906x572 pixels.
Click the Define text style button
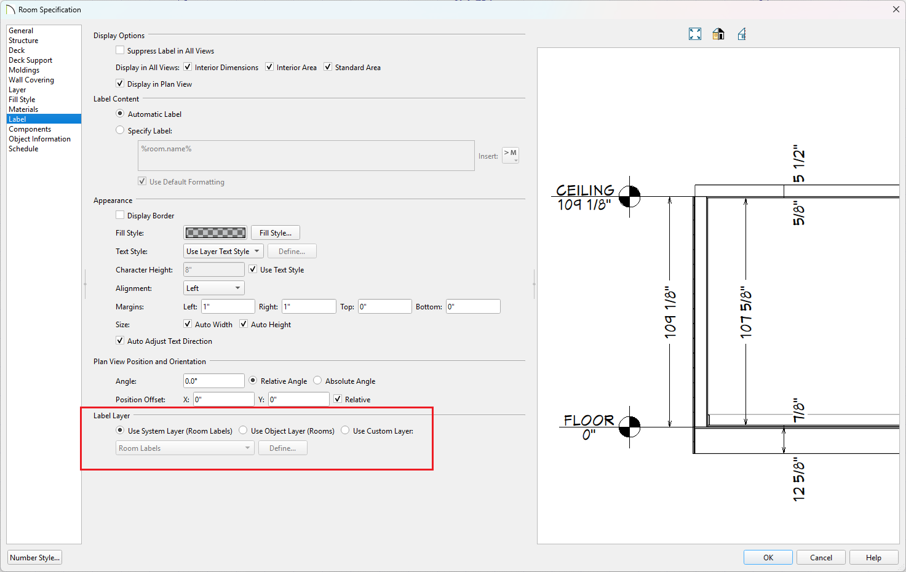point(292,251)
